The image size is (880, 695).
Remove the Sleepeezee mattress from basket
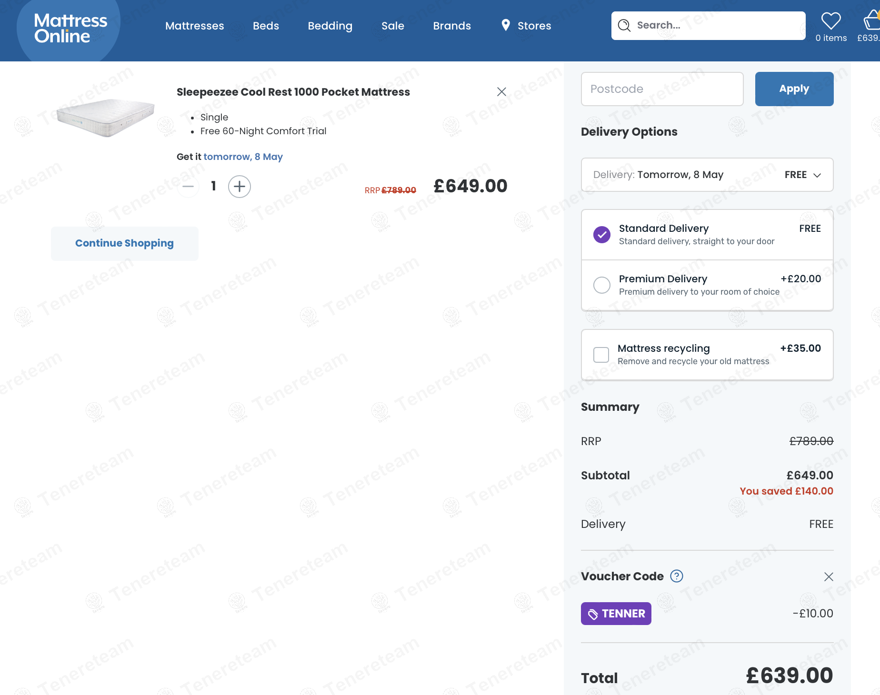(x=501, y=91)
